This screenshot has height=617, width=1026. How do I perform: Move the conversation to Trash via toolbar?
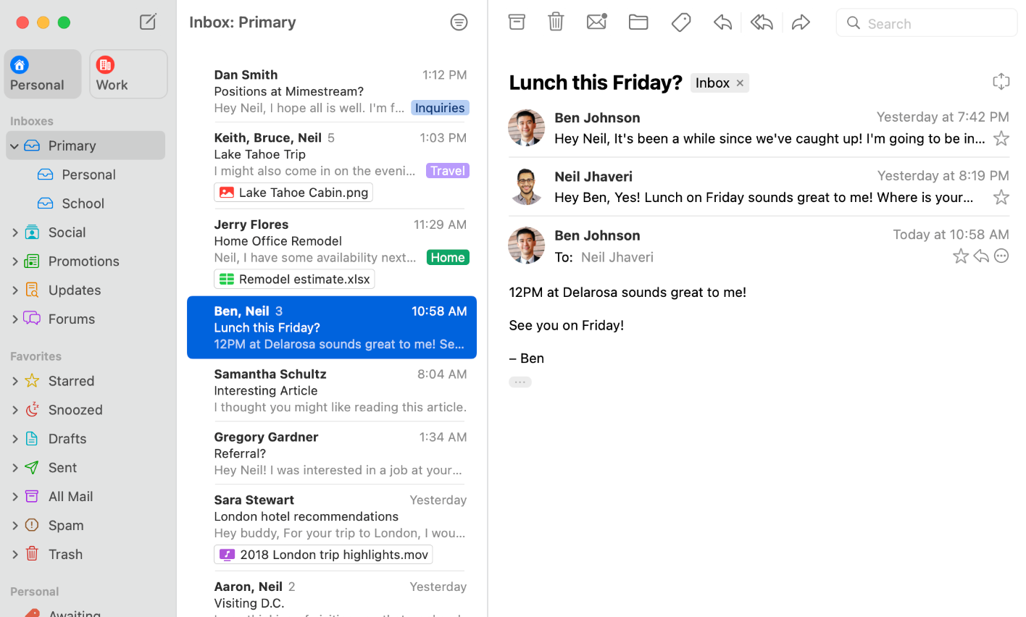pyautogui.click(x=556, y=22)
